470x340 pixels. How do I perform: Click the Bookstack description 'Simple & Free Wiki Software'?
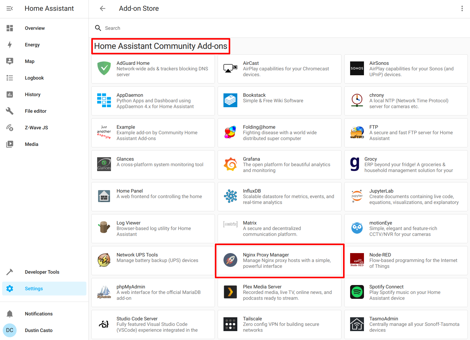[x=273, y=101]
